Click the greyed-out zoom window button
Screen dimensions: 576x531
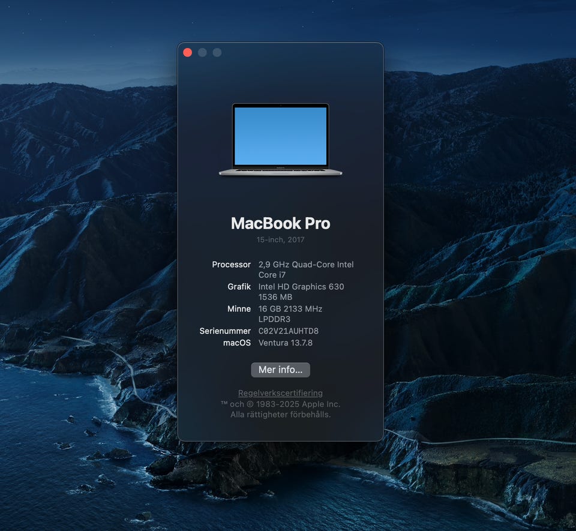pyautogui.click(x=217, y=53)
